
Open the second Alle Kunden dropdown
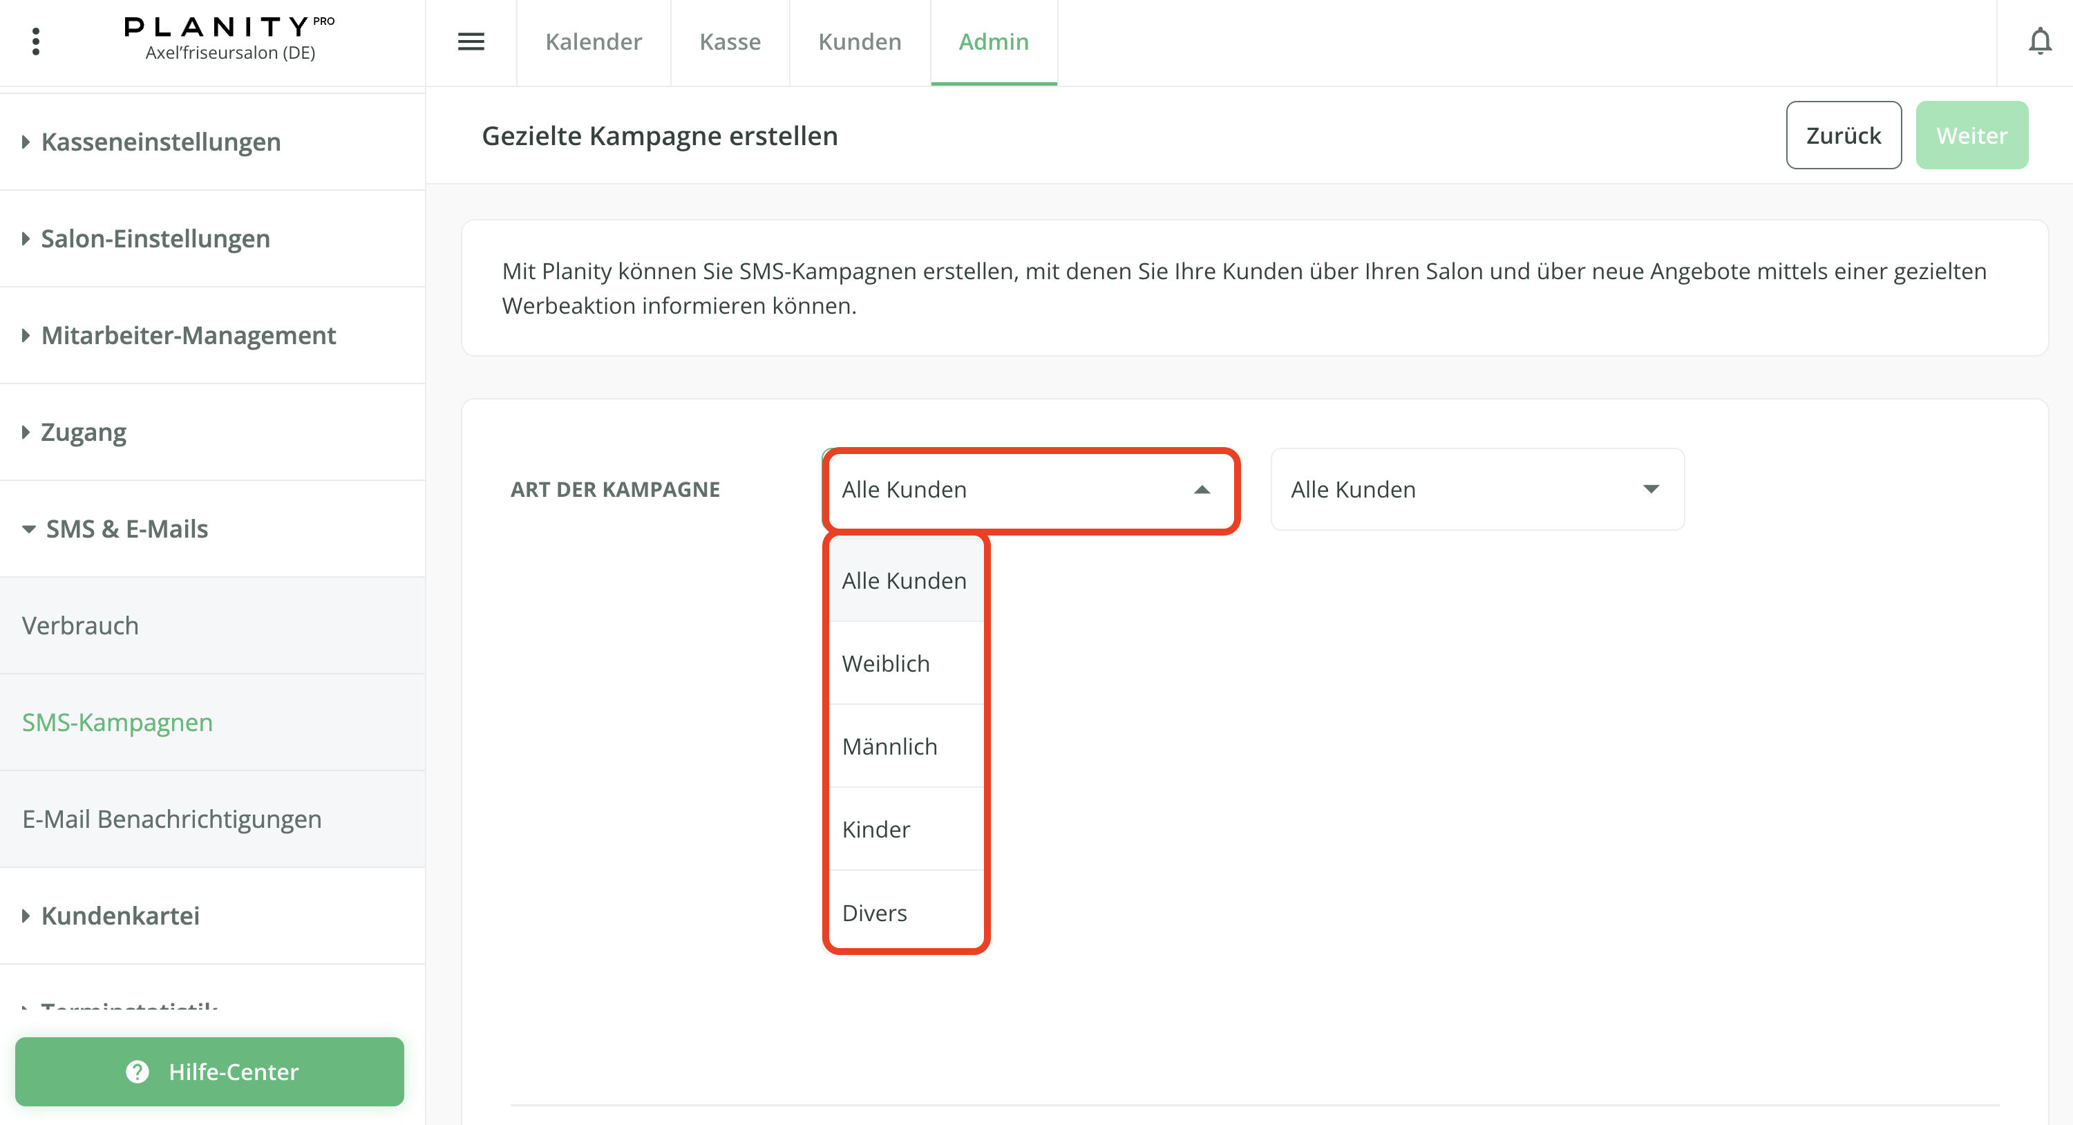pyautogui.click(x=1477, y=489)
